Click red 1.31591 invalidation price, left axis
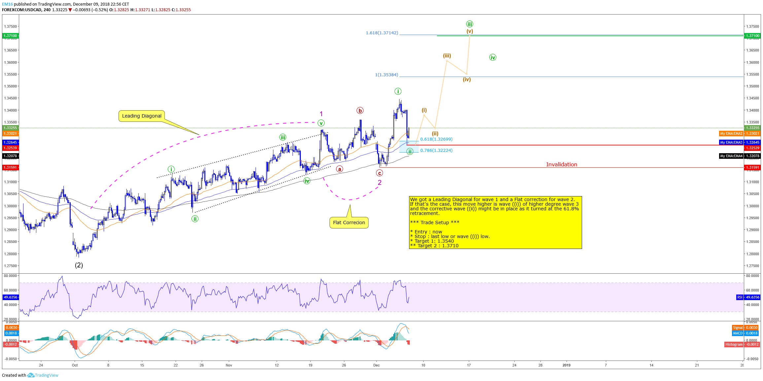Image resolution: width=763 pixels, height=381 pixels. 10,167
